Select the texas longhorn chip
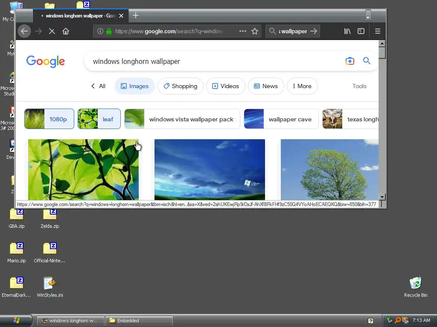This screenshot has width=437, height=327. 351,119
